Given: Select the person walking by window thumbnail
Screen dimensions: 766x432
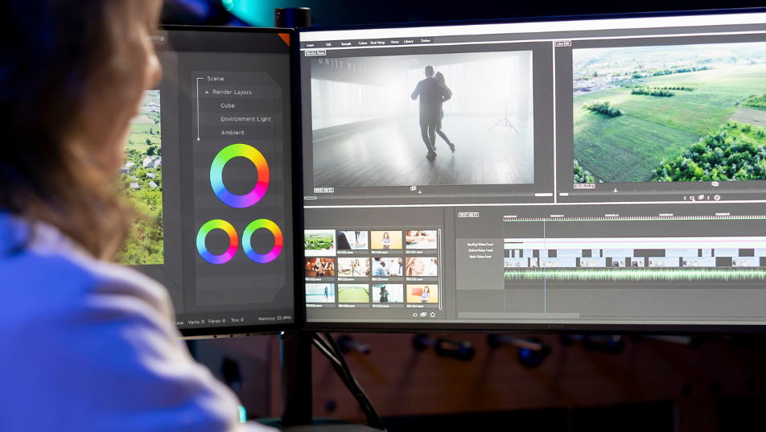Looking at the screenshot, I should coord(320,293).
